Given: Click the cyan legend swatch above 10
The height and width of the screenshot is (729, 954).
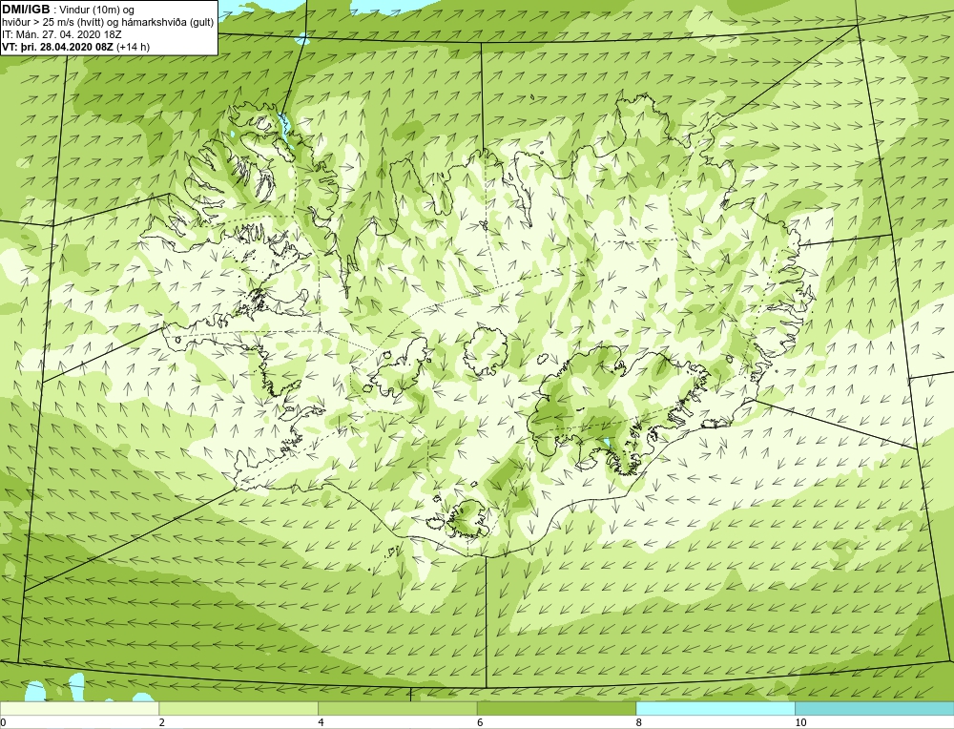Looking at the screenshot, I should coord(874,708).
